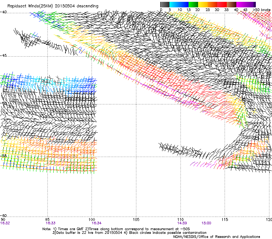This screenshot has height=239, width=272.
Task: Click the longitude label 110
Action: coord(180,220)
